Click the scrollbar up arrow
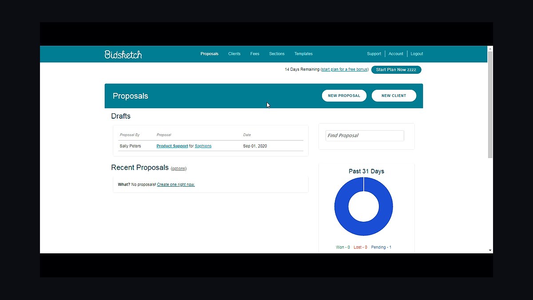533x300 pixels. click(490, 48)
